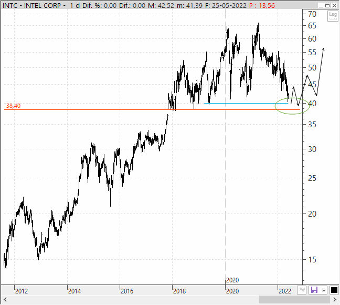Screen dimensions: 340x305
Task: Maximize the INTC chart window
Action: pos(327,5)
